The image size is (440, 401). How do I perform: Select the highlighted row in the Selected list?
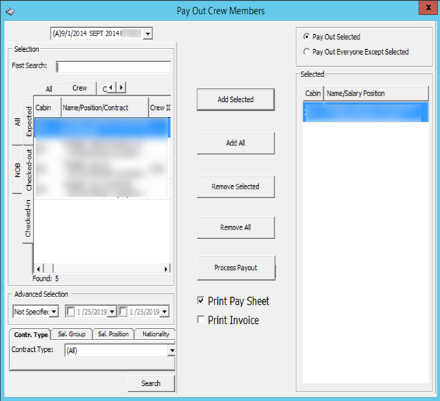coord(366,112)
